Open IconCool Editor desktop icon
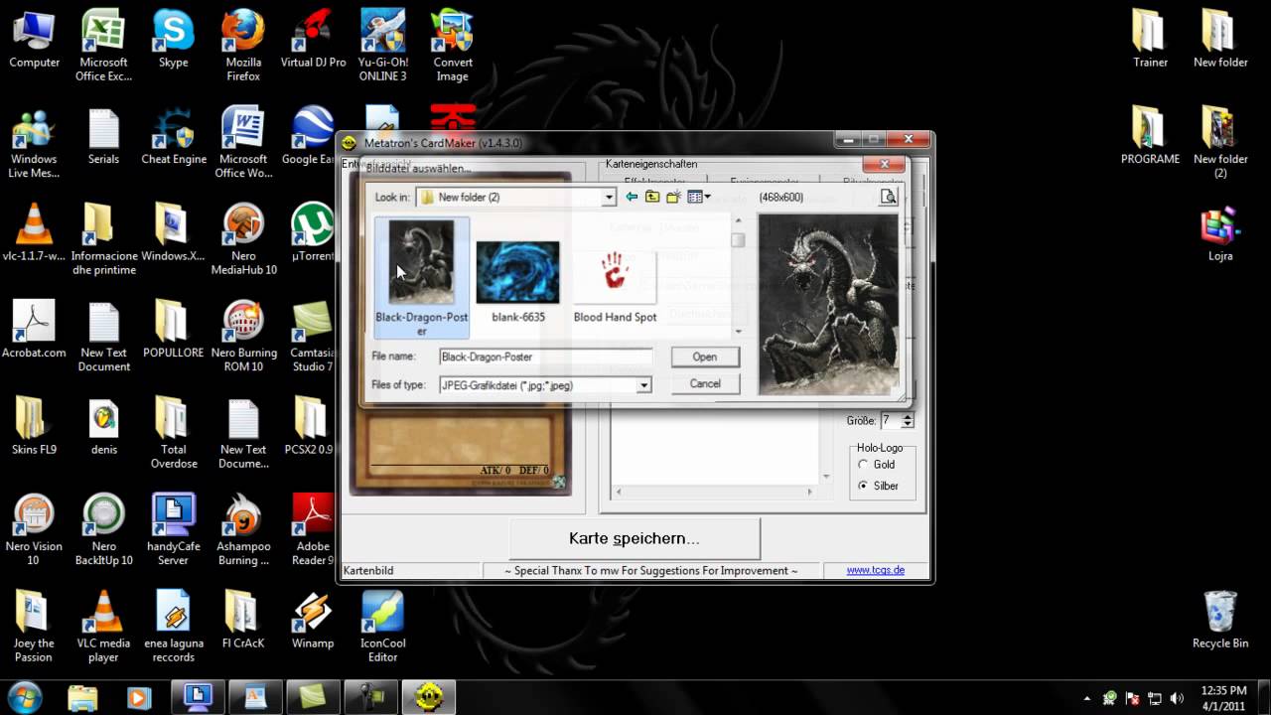Image resolution: width=1271 pixels, height=715 pixels. (382, 626)
